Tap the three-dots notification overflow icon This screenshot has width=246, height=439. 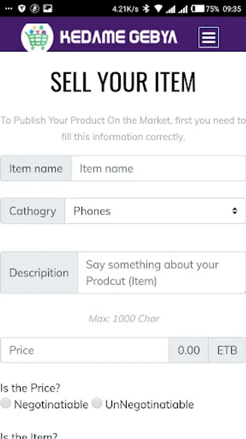9,9
